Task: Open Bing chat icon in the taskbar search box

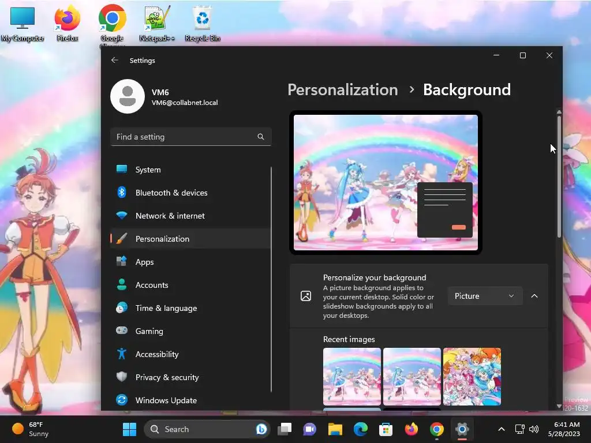Action: [x=261, y=429]
